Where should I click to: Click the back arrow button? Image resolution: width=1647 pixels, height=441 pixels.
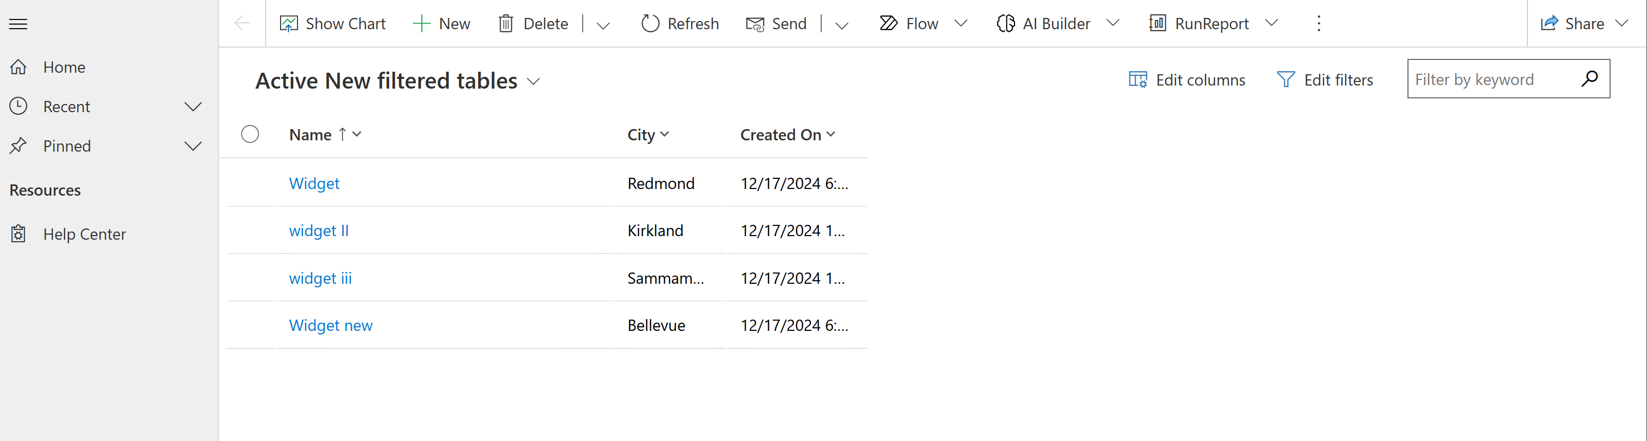[242, 24]
